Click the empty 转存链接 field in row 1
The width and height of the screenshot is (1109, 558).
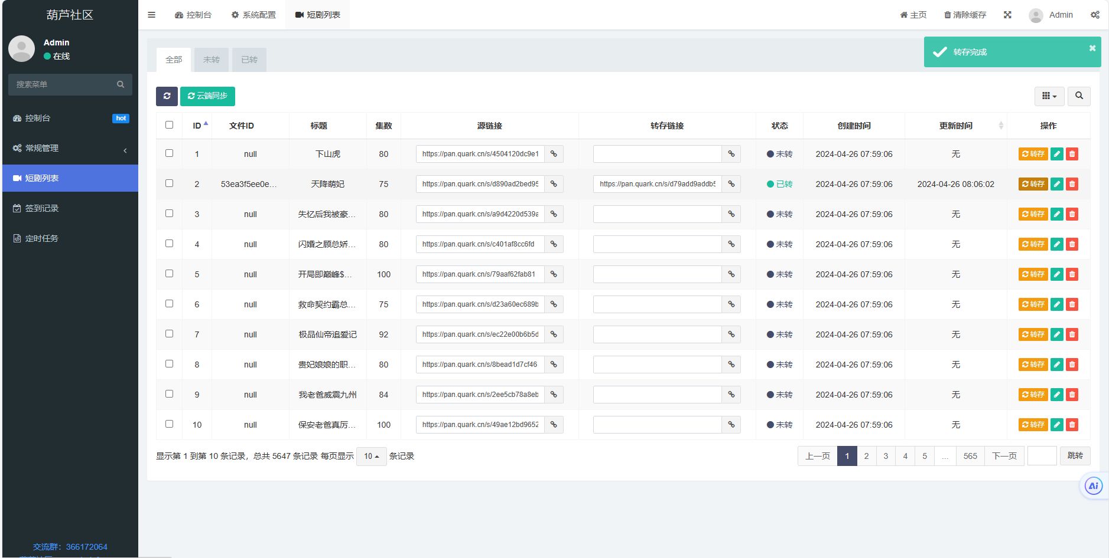click(x=658, y=154)
